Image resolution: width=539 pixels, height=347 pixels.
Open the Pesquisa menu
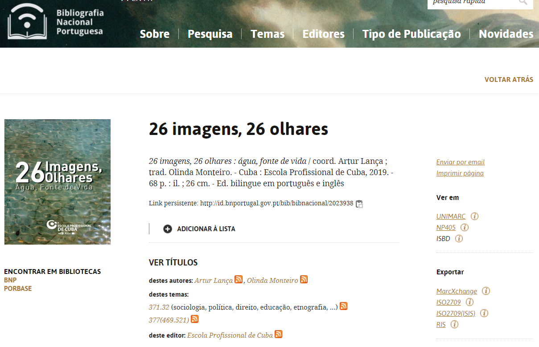[x=210, y=34]
